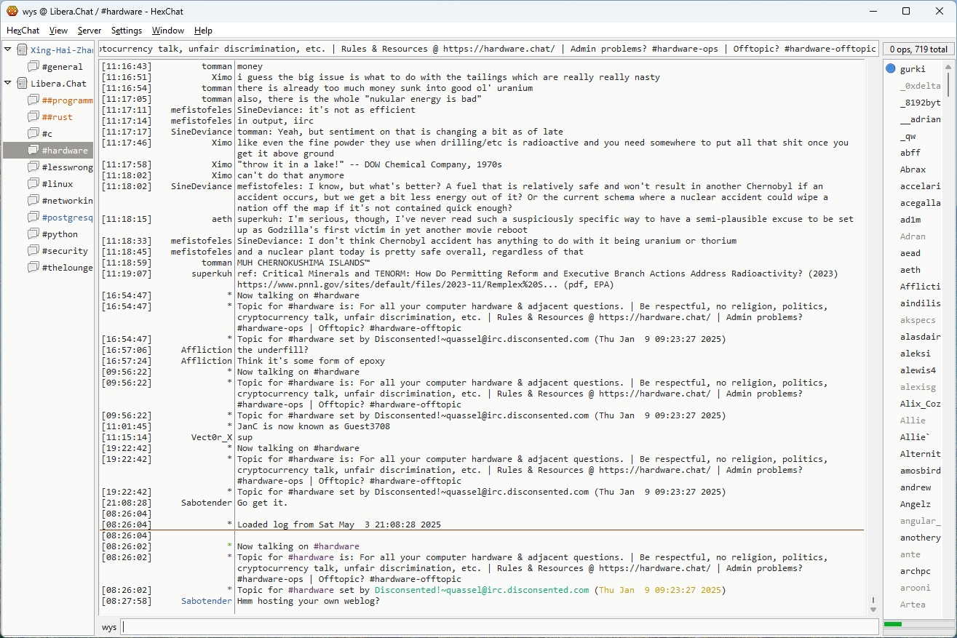Collapse the Libera.Chat server tree
The image size is (957, 638).
(x=8, y=83)
